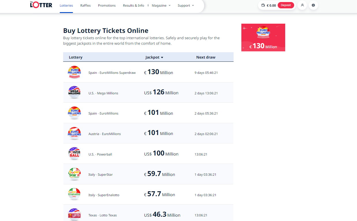Toggle the Jackpot sort order arrow
The height and width of the screenshot is (221, 357).
[162, 57]
